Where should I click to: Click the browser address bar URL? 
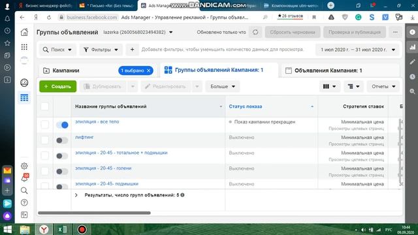(91, 18)
